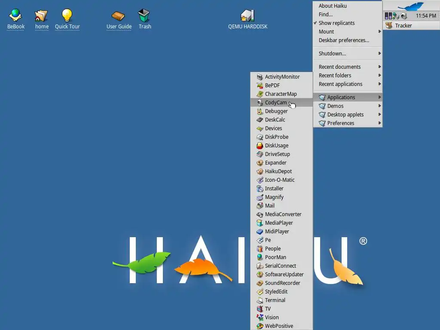Select the QEMU HARDDISK volume icon

click(247, 18)
